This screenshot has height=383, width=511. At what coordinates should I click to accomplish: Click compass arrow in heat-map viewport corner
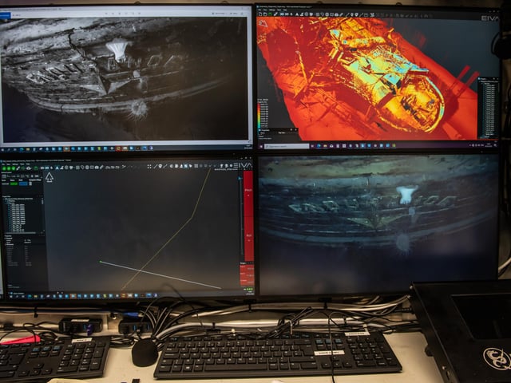(263, 24)
